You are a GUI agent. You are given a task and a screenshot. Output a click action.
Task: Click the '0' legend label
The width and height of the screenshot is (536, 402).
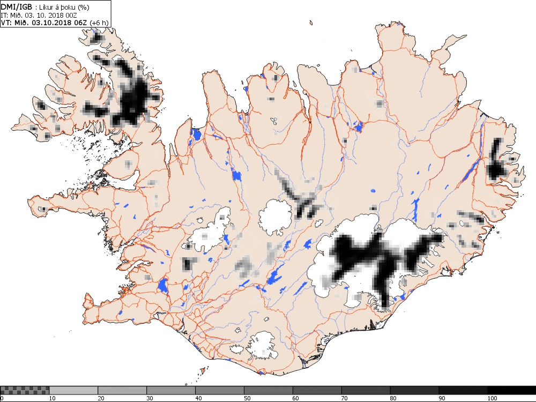[x=2, y=398]
